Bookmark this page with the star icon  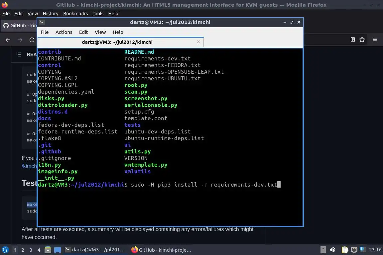click(362, 40)
